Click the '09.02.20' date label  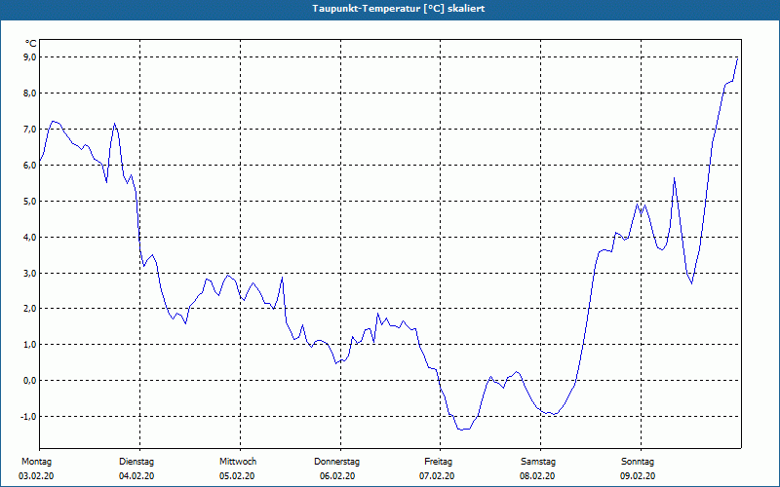pos(638,476)
